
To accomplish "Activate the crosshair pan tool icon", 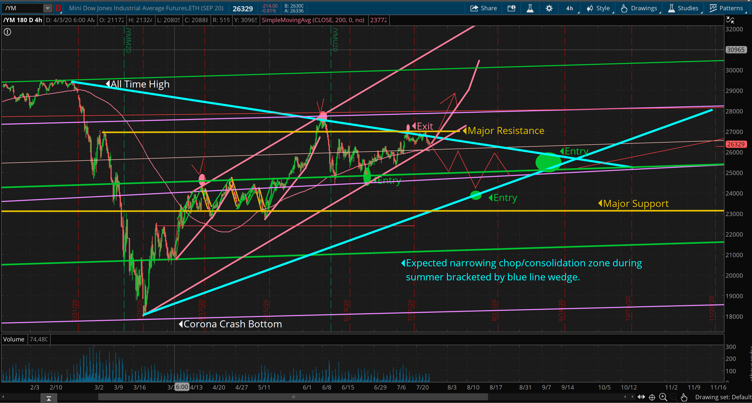I will [652, 397].
